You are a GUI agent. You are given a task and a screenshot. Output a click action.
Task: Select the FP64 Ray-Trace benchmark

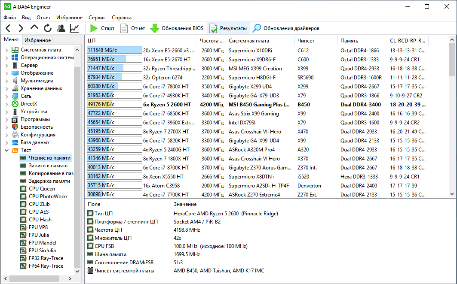(46, 266)
